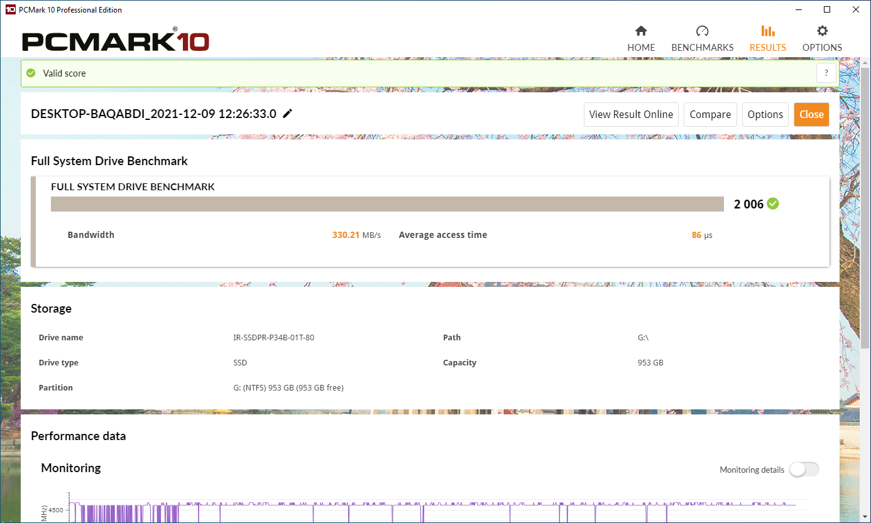
Task: Open the question mark help button
Action: pos(826,73)
